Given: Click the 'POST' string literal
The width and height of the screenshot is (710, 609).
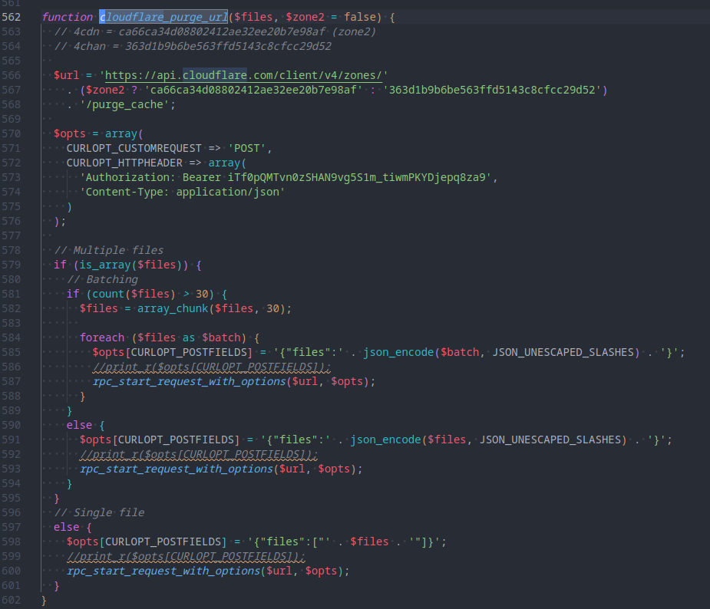Looking at the screenshot, I should (x=247, y=148).
